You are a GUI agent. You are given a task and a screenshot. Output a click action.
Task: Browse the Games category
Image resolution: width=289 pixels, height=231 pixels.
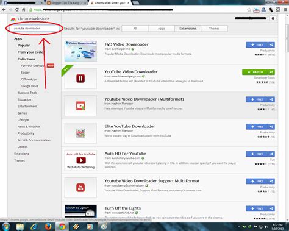pos(22,113)
